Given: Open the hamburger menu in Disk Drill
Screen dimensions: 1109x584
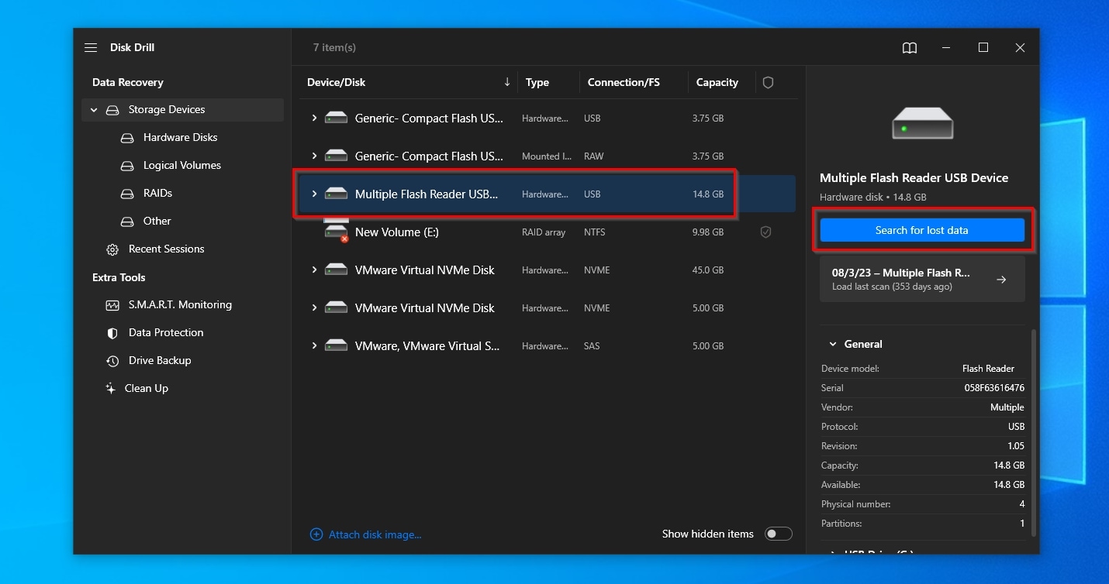Looking at the screenshot, I should click(x=91, y=47).
